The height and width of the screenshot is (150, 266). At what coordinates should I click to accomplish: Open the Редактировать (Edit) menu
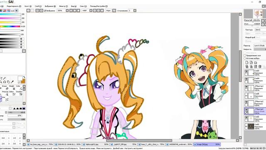click(x=14, y=6)
